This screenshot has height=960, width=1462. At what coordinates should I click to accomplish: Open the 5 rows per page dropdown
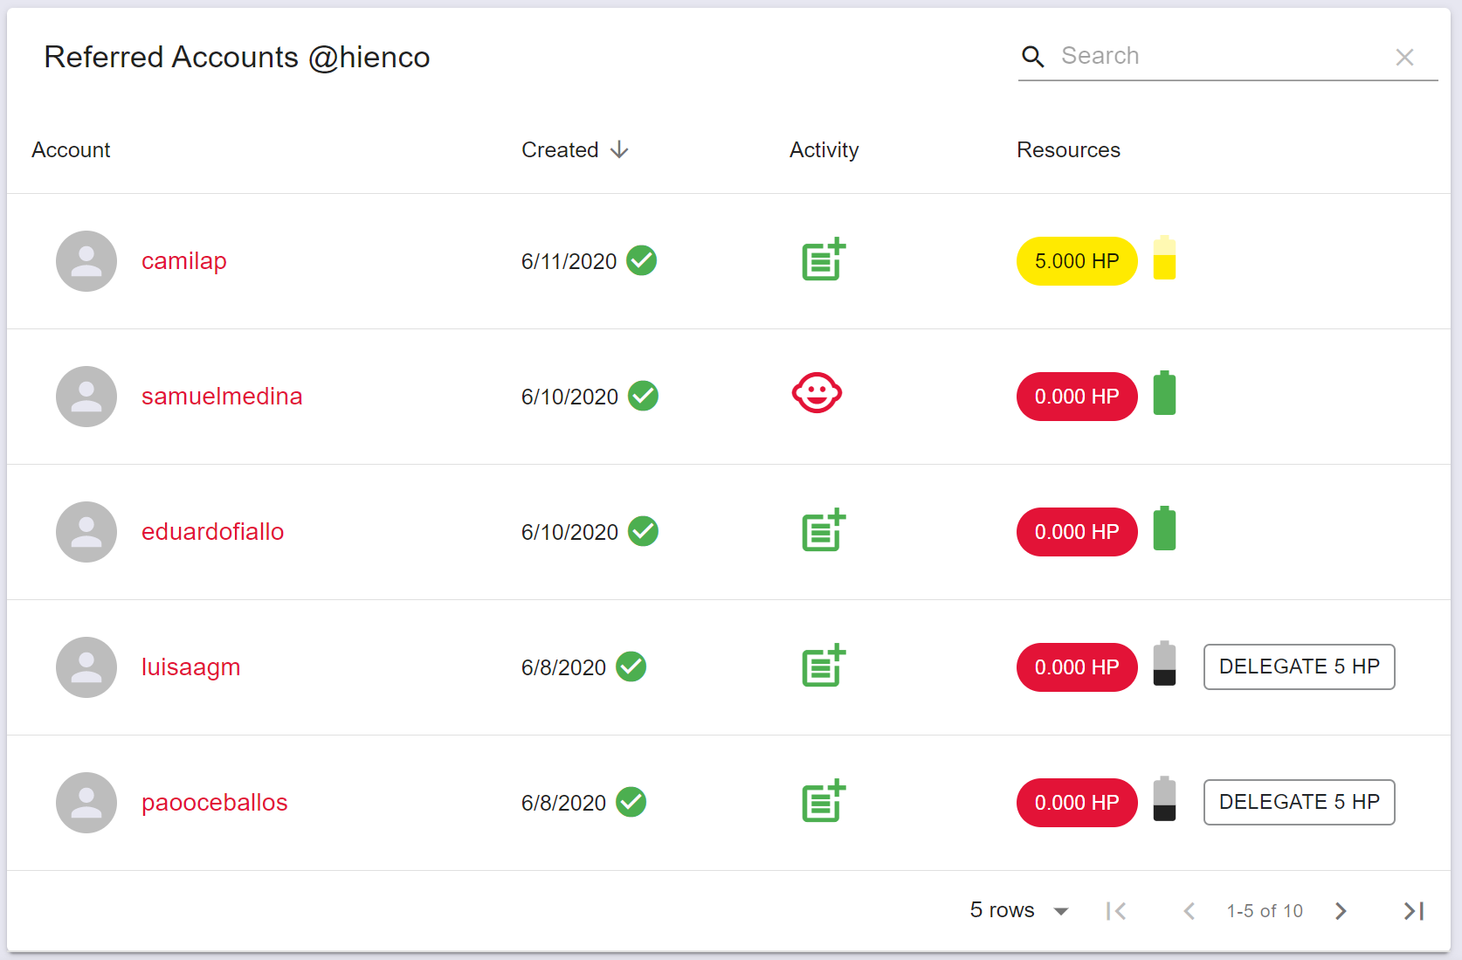click(1019, 910)
